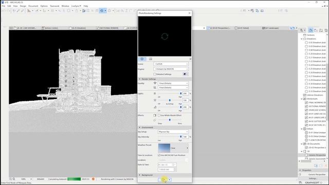This screenshot has width=329, height=185.
Task: Select the render settings sphere tab icon
Action: [x=142, y=59]
